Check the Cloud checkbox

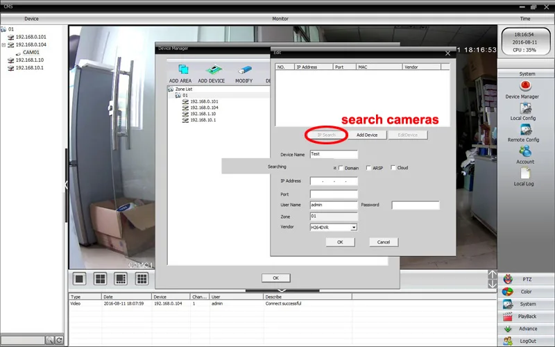[393, 168]
